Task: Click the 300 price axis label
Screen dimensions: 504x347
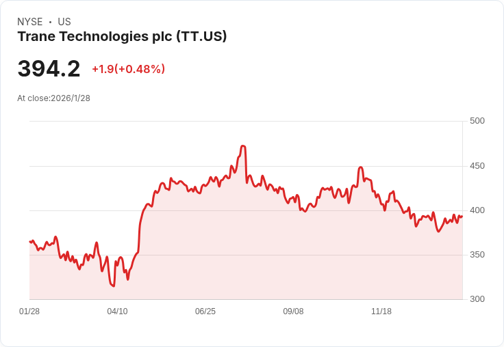Action: click(477, 299)
